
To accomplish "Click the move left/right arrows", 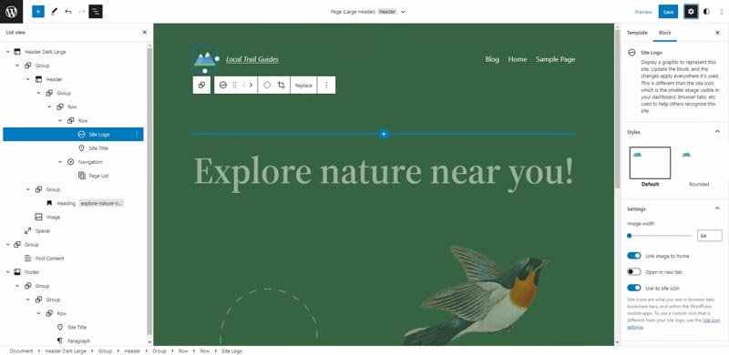I will (248, 85).
